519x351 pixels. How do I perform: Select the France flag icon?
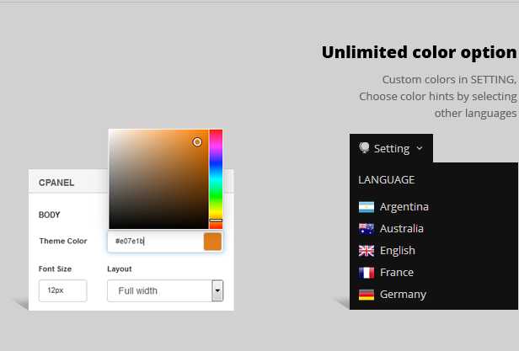click(367, 273)
